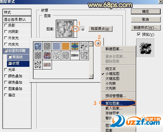Choose 小列表 small list view
163x132 pixels.
(x=118, y=84)
